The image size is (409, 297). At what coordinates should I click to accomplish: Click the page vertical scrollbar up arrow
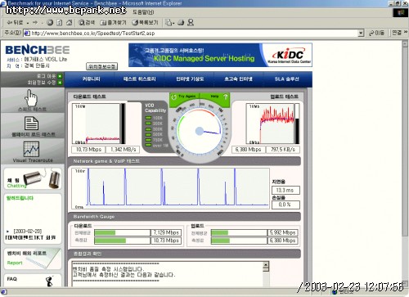405,43
